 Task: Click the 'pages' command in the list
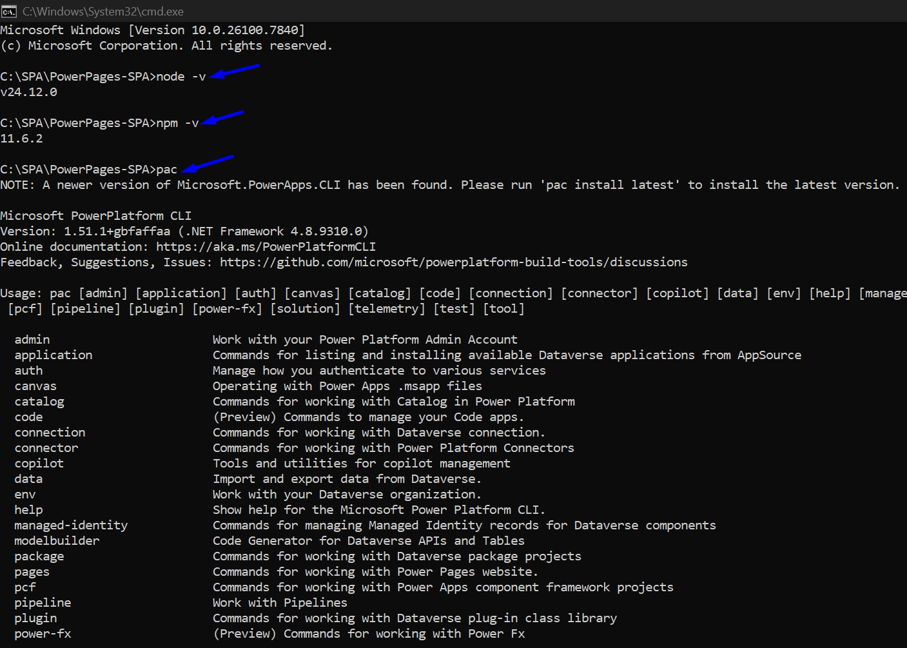coord(32,572)
